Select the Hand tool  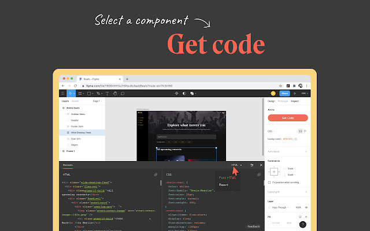[x=115, y=94]
